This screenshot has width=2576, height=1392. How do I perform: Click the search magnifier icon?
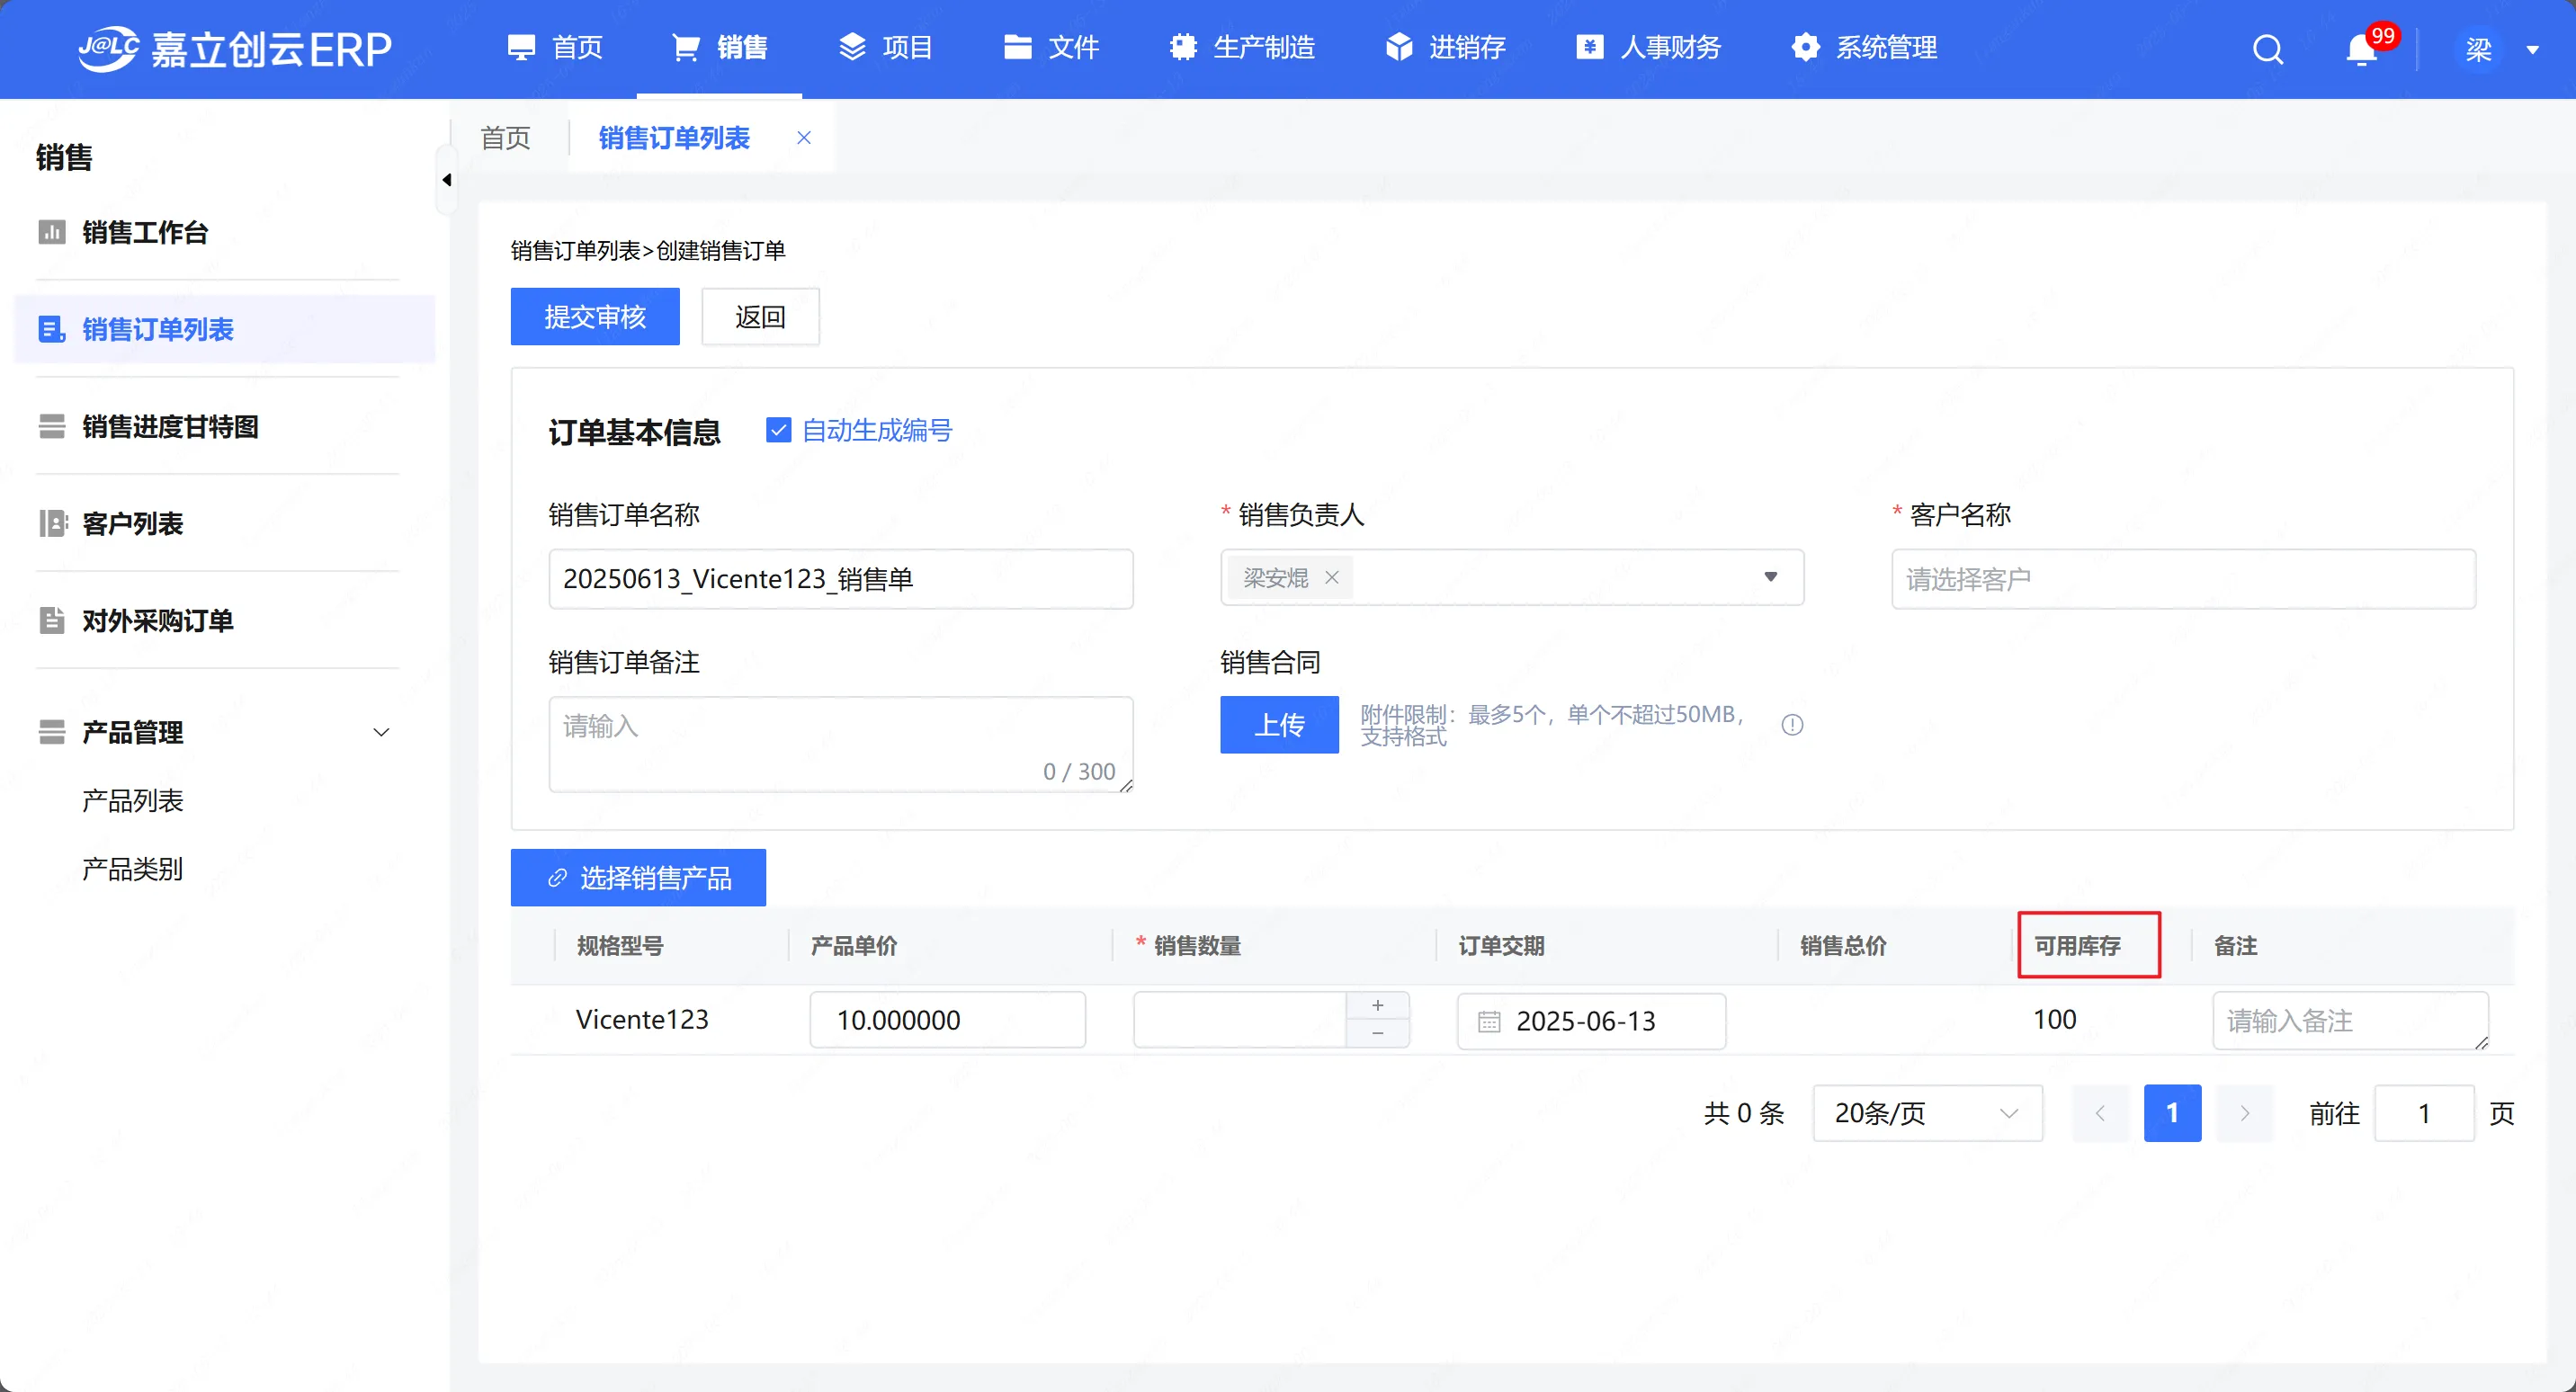coord(2267,48)
